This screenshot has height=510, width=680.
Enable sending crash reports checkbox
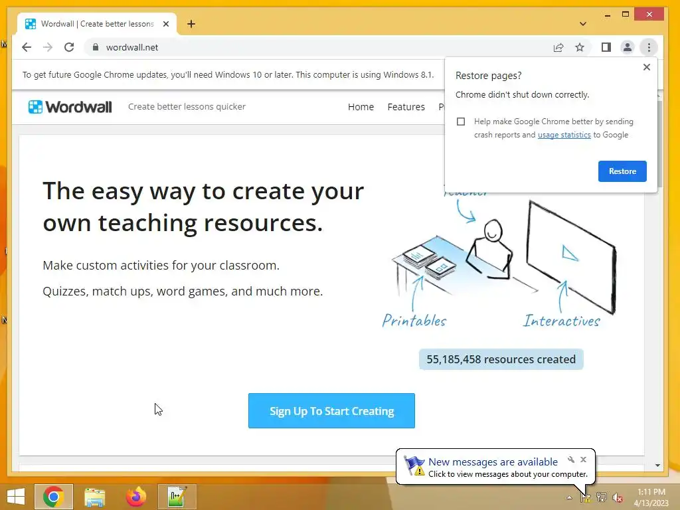pos(461,122)
